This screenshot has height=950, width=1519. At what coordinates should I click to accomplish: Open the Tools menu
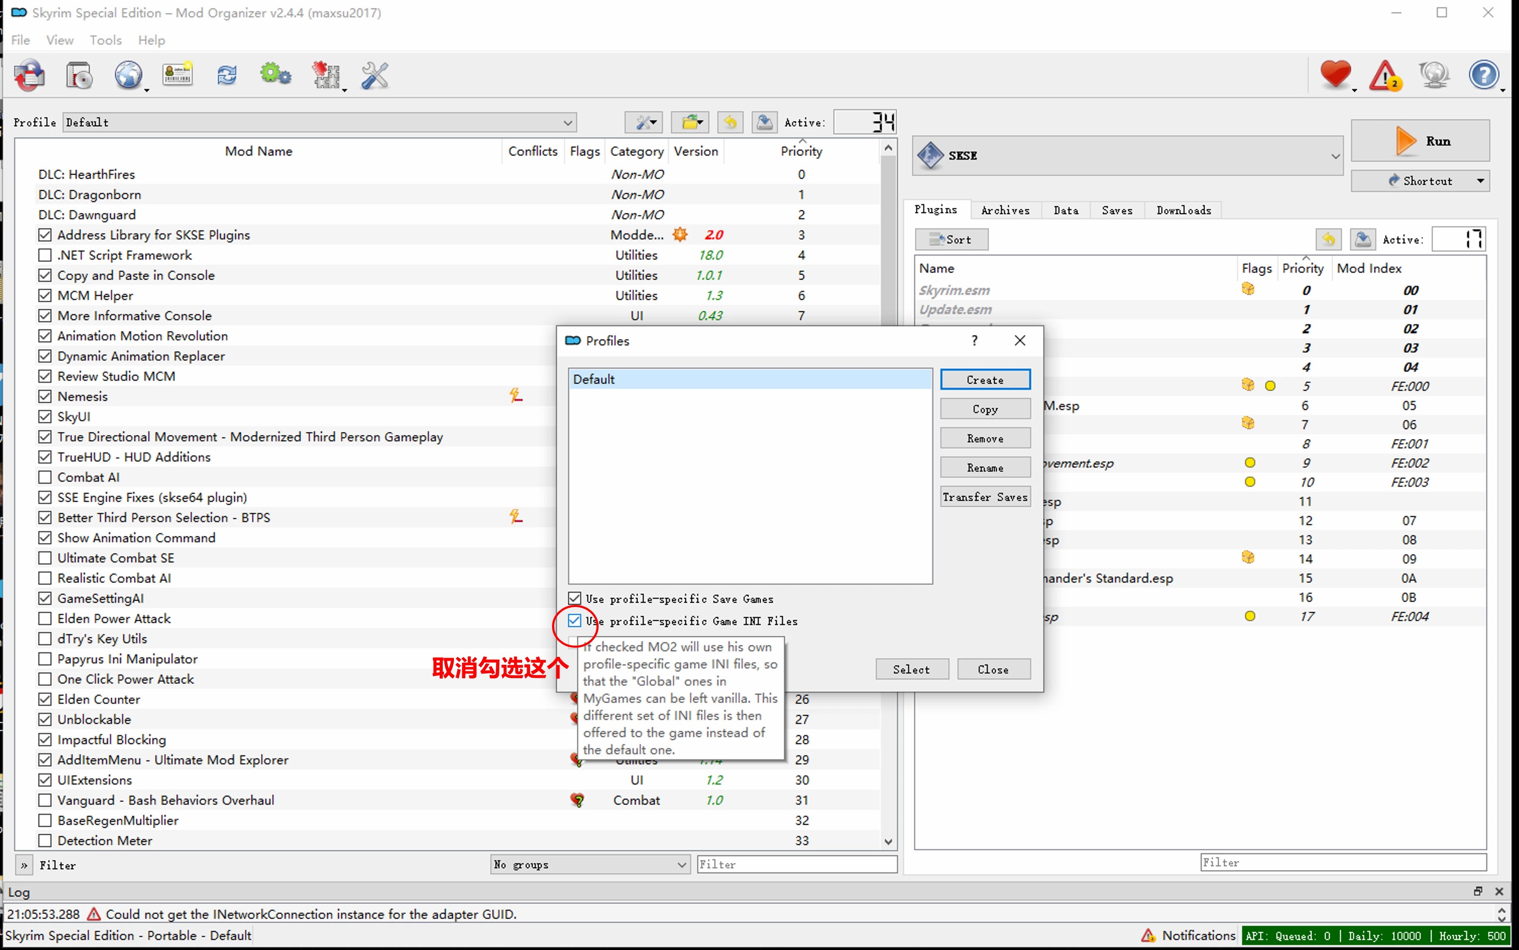[x=105, y=40]
